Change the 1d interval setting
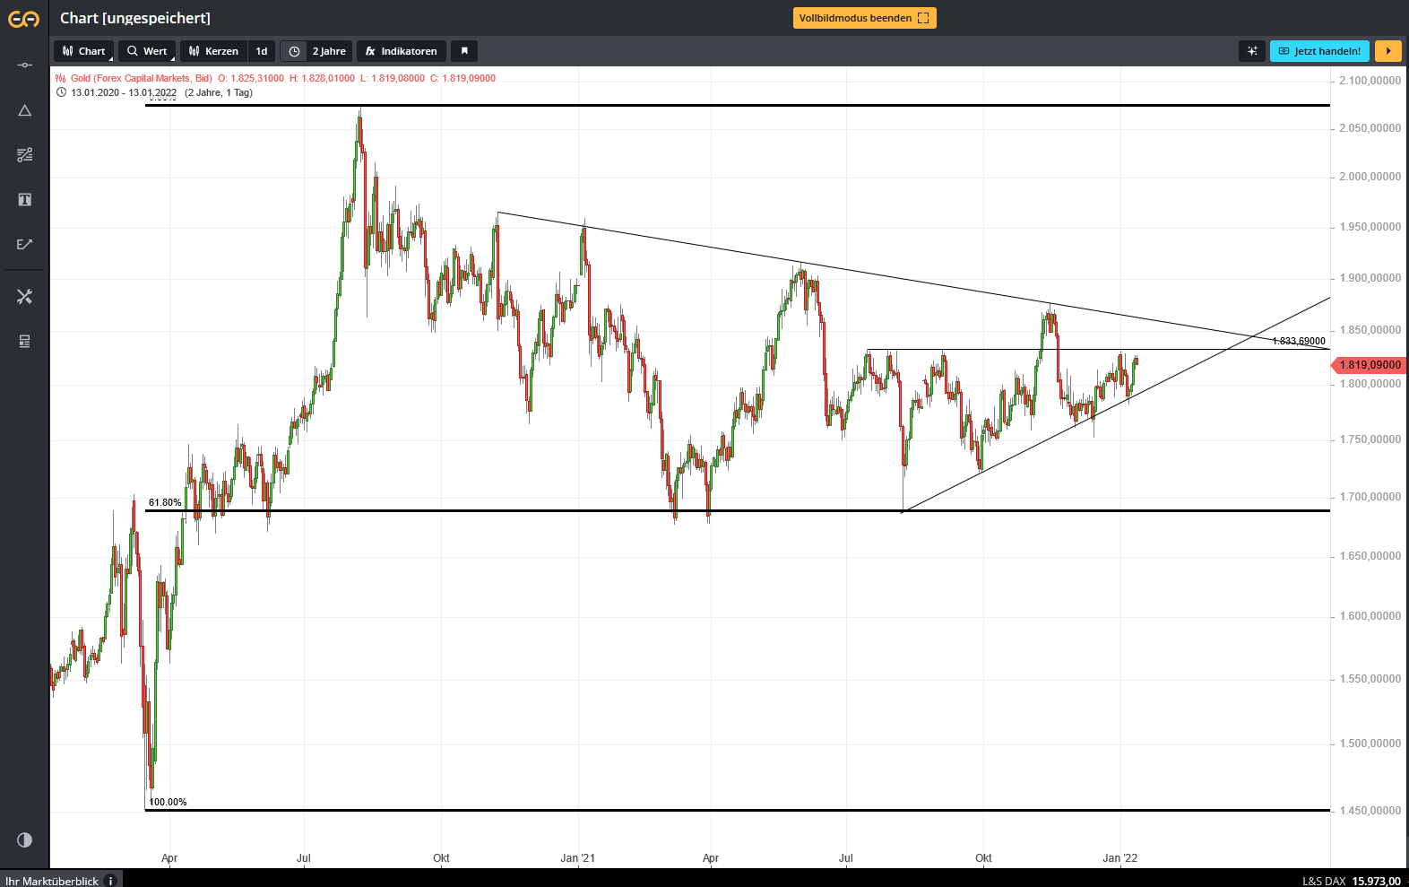Screen dimensions: 1409x887 [262, 51]
